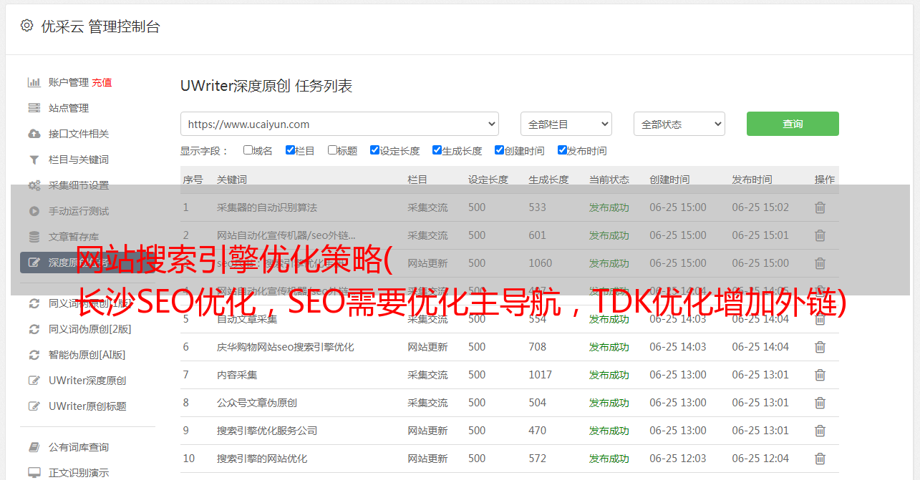Toggle the 生成长度 field checkbox
This screenshot has width=920, height=480.
coord(437,150)
